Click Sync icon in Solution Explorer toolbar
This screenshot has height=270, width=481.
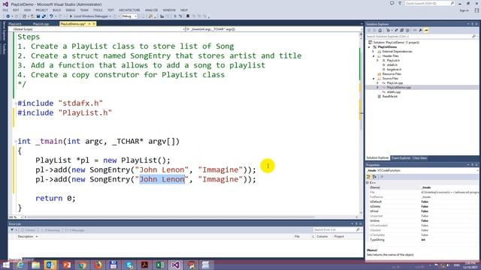pyautogui.click(x=396, y=30)
